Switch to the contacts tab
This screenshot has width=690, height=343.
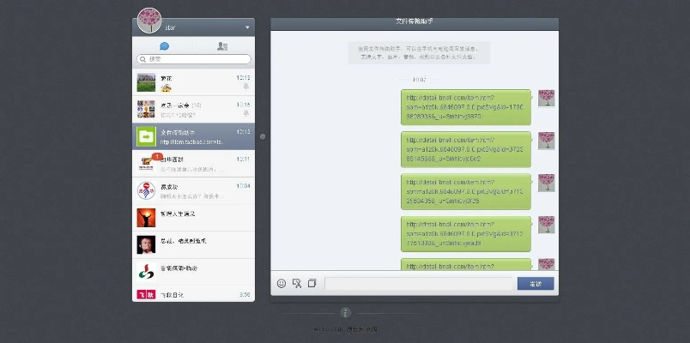coord(222,45)
